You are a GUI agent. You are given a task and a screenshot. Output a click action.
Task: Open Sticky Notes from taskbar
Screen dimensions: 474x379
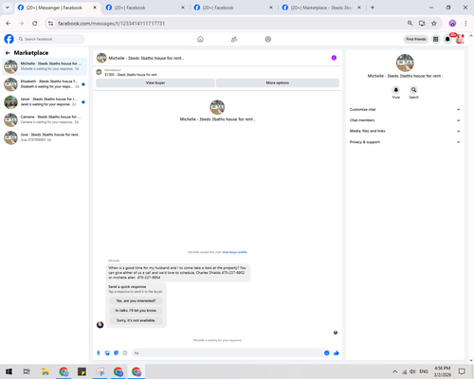click(x=82, y=371)
